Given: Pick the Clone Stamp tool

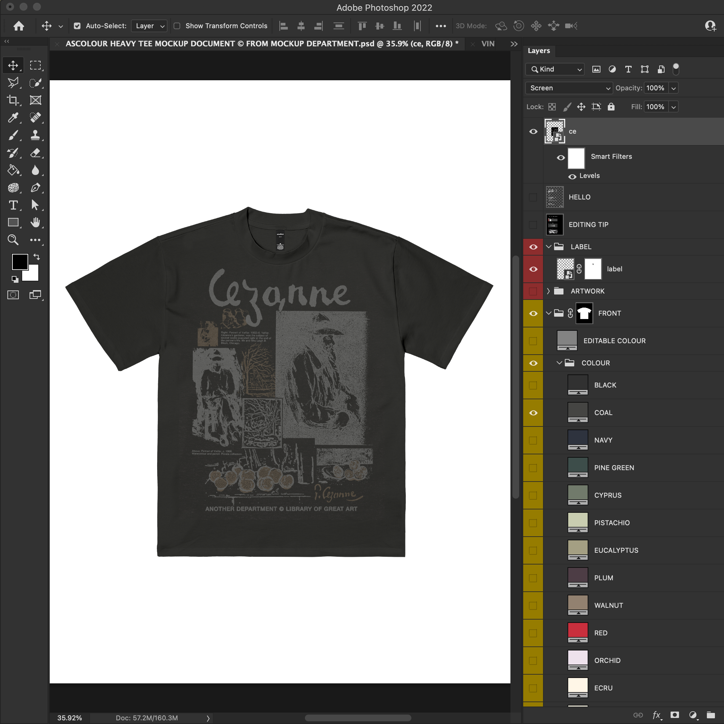Looking at the screenshot, I should (x=35, y=135).
